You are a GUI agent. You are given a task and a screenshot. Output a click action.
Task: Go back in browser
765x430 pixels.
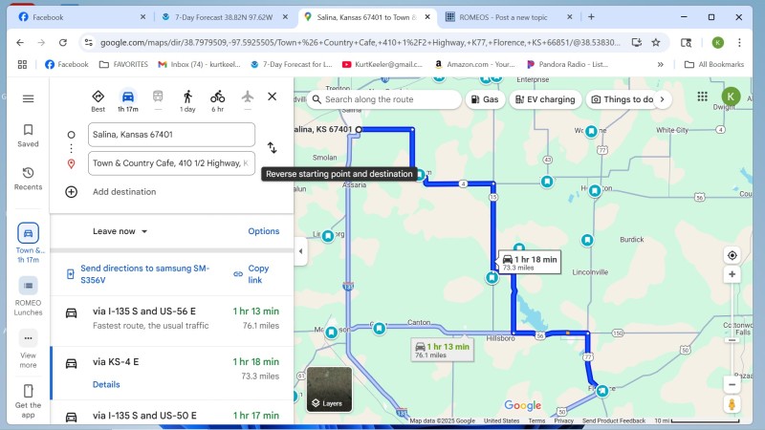[20, 42]
